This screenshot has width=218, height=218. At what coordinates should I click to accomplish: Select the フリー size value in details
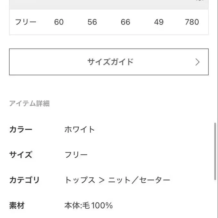coord(76,155)
